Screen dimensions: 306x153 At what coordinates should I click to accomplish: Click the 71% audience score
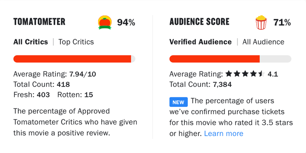tap(282, 22)
